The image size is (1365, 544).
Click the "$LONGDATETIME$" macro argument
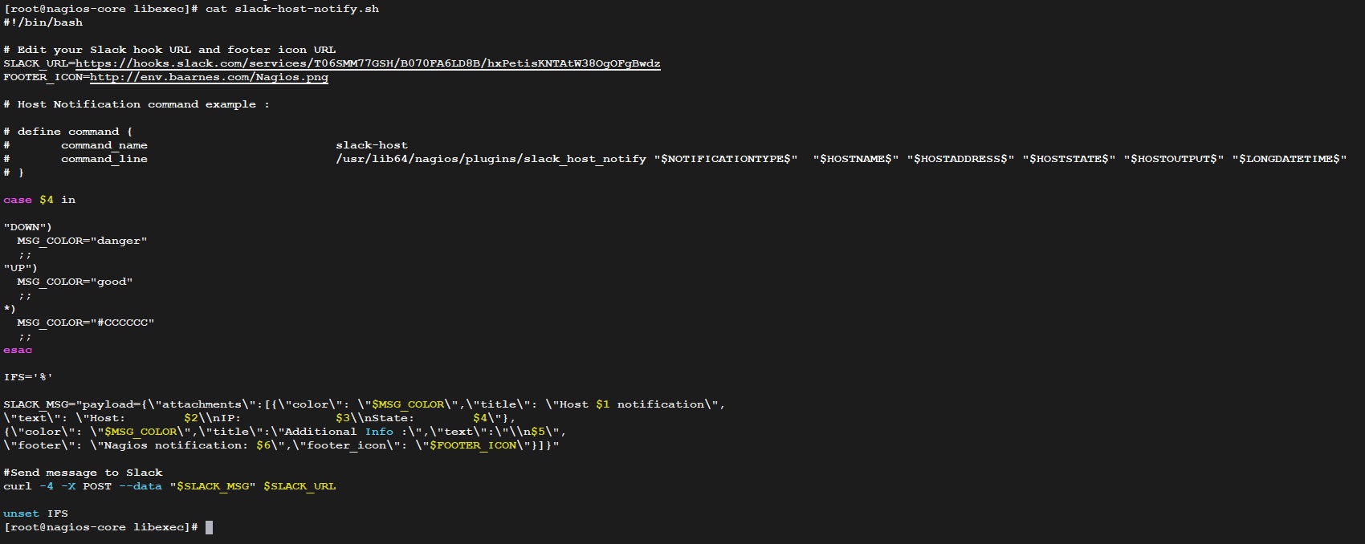(1290, 159)
